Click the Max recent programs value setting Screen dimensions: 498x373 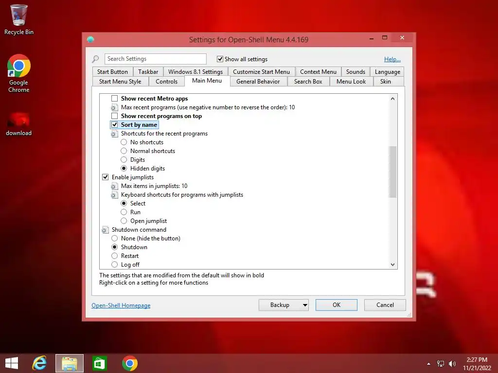[208, 107]
